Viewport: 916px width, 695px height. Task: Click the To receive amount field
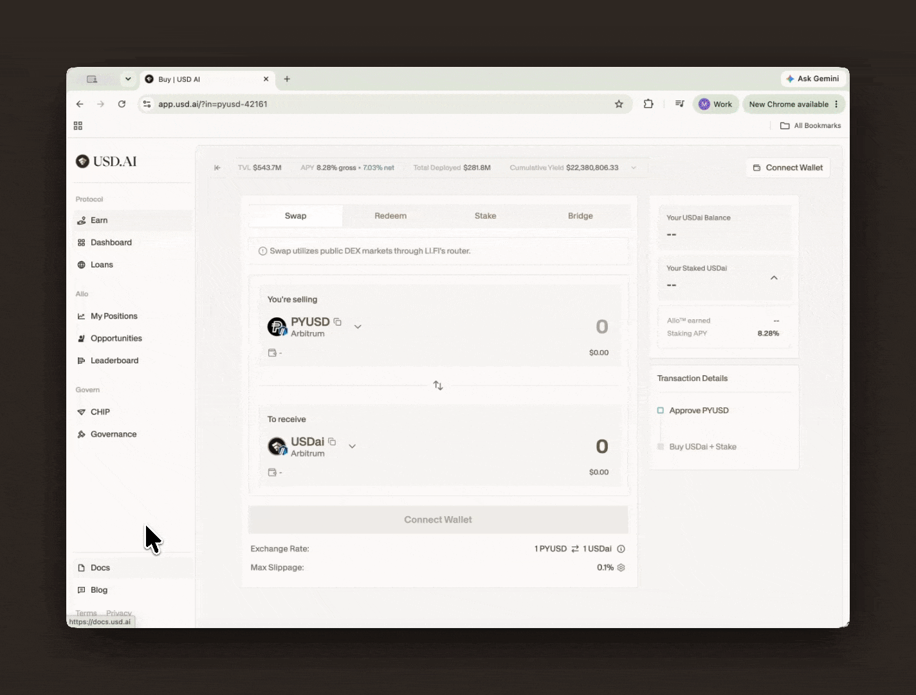[602, 447]
